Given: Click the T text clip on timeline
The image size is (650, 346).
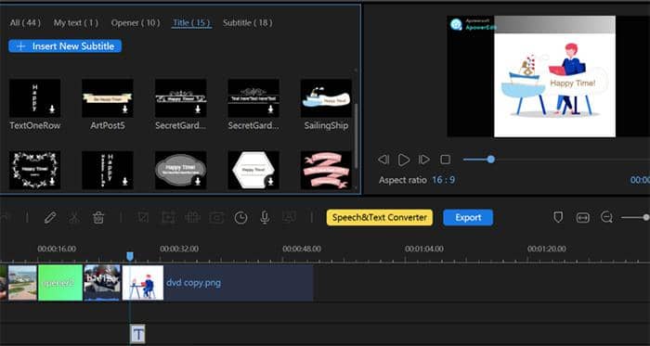Looking at the screenshot, I should point(138,334).
